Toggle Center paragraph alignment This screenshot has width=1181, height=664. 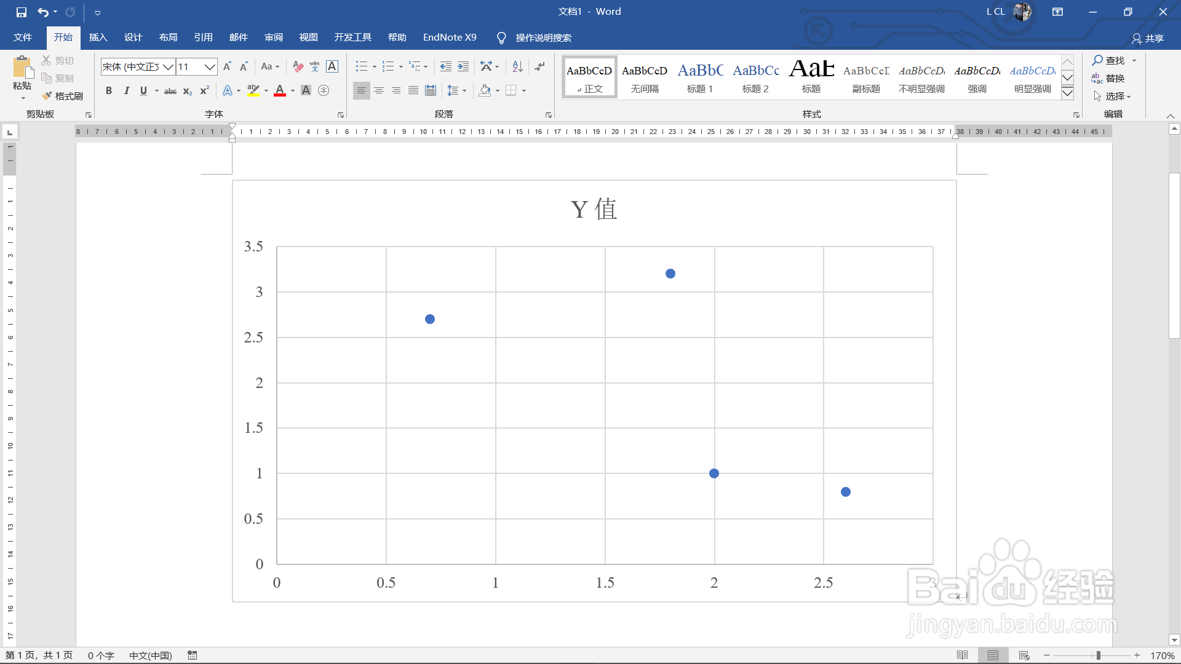click(379, 90)
